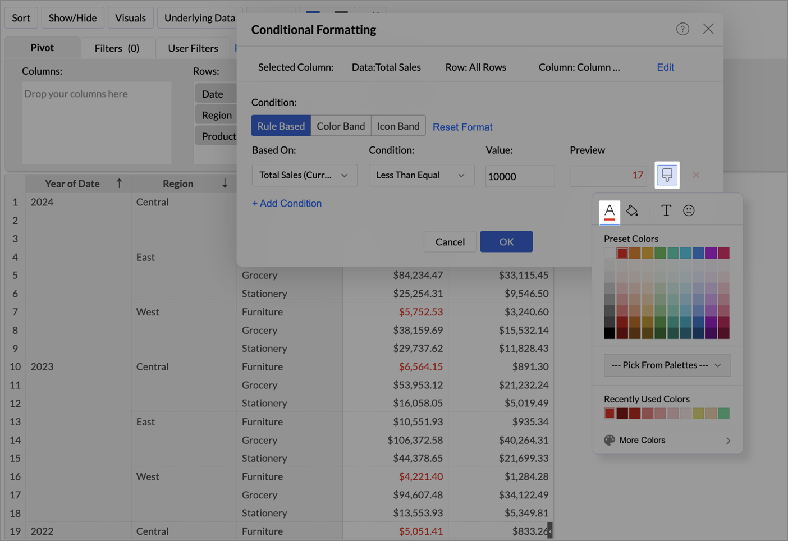Select the font color A icon
The width and height of the screenshot is (788, 541).
pyautogui.click(x=610, y=211)
